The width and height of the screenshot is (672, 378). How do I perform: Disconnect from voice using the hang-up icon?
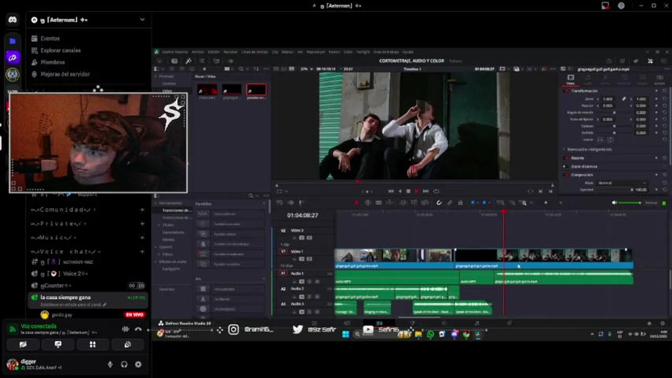click(x=138, y=329)
